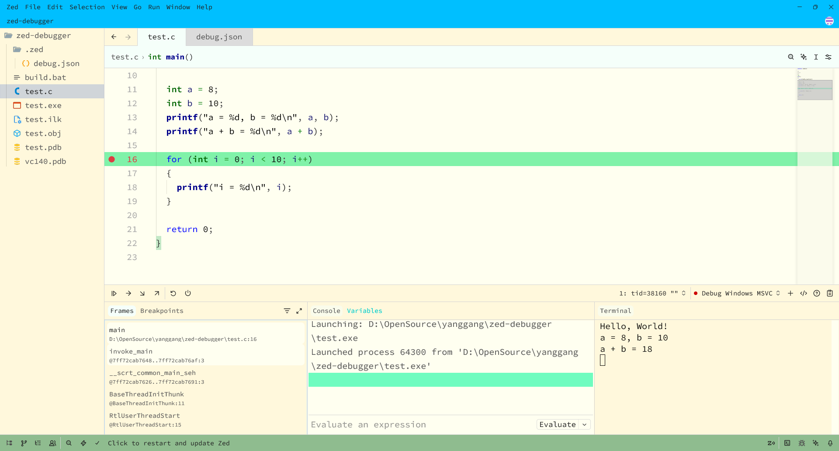Image resolution: width=839 pixels, height=451 pixels.
Task: Click the Step Out debugger icon
Action: point(157,293)
